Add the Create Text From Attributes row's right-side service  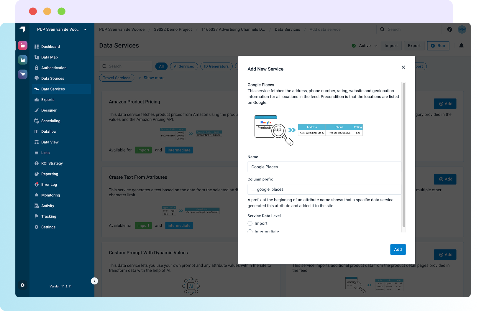(445, 179)
